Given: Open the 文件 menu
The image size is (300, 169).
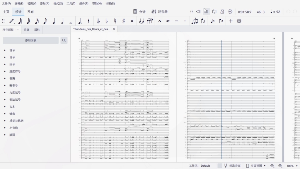Looking at the screenshot, I should tap(6, 4).
